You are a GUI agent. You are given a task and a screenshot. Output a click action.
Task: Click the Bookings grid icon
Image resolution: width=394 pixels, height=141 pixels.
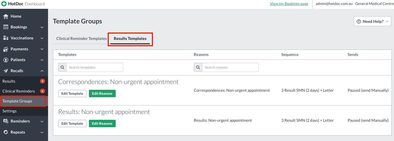(x=6, y=27)
